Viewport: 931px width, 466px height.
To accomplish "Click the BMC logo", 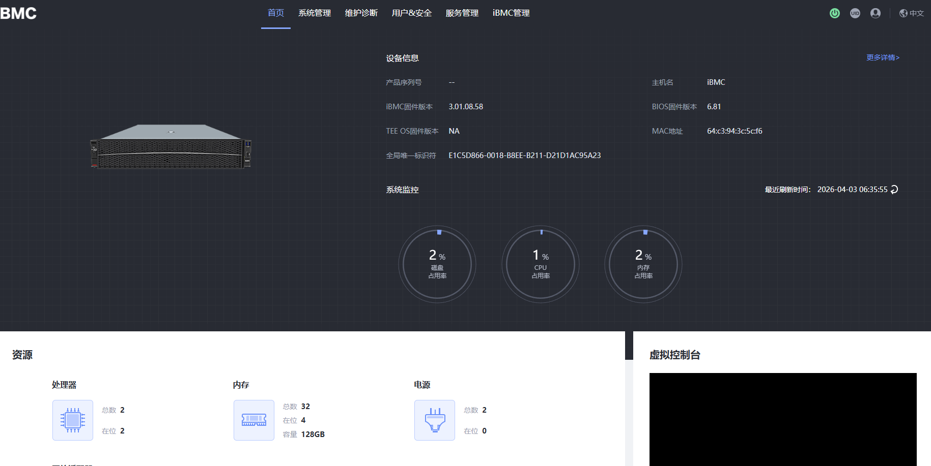I will [x=18, y=13].
